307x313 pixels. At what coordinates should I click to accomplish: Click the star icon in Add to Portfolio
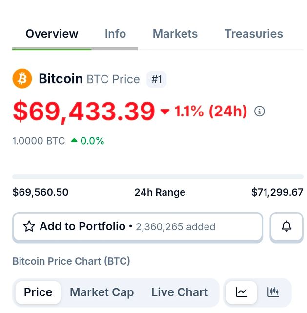click(x=29, y=226)
